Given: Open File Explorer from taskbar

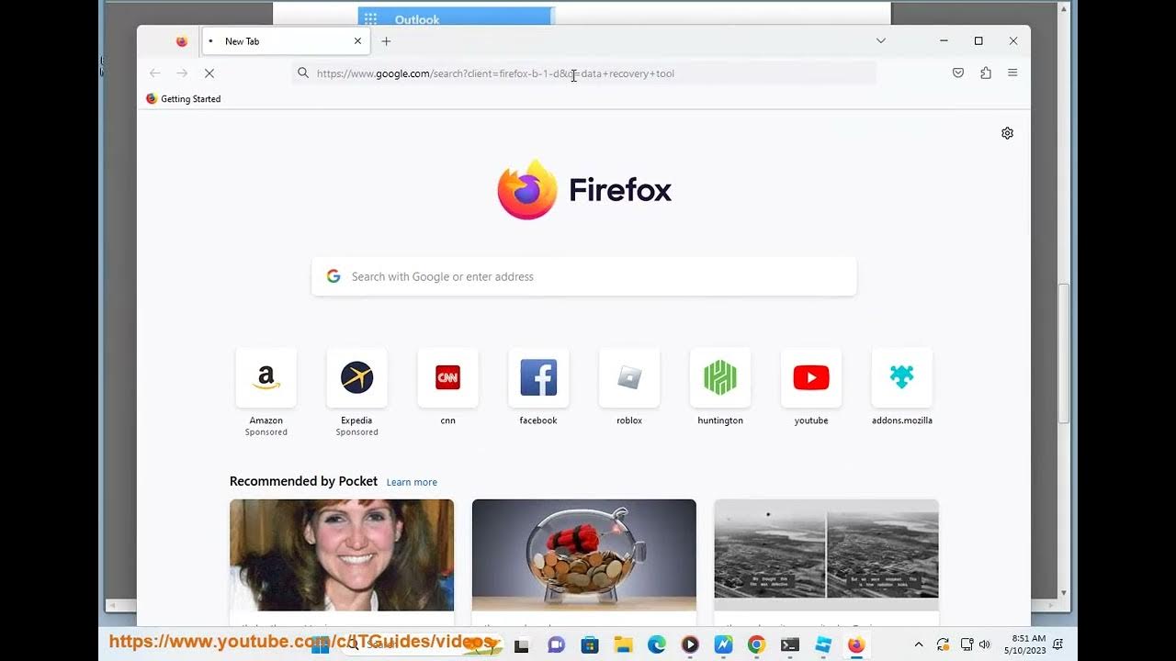Looking at the screenshot, I should (623, 645).
